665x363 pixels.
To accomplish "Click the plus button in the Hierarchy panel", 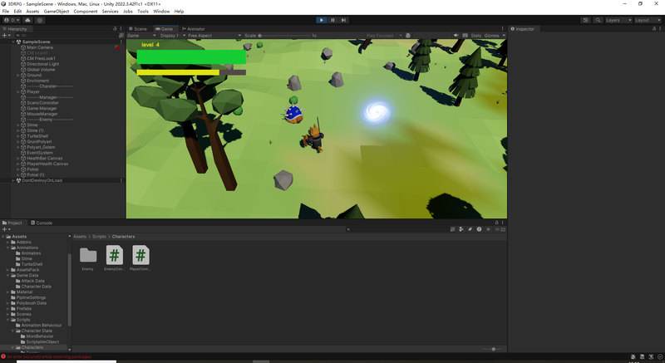I will 5,36.
